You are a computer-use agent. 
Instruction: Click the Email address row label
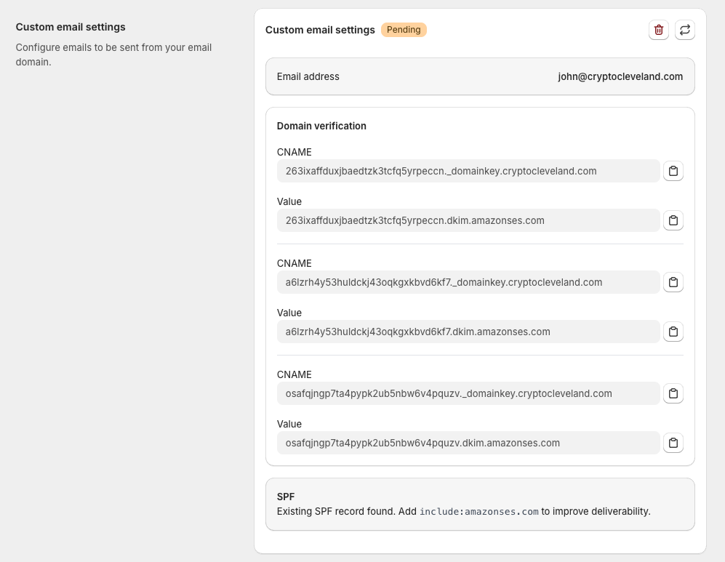click(x=308, y=76)
